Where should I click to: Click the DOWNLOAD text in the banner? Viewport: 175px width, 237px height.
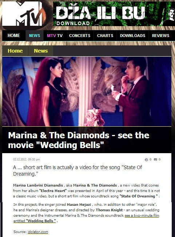[73, 24]
